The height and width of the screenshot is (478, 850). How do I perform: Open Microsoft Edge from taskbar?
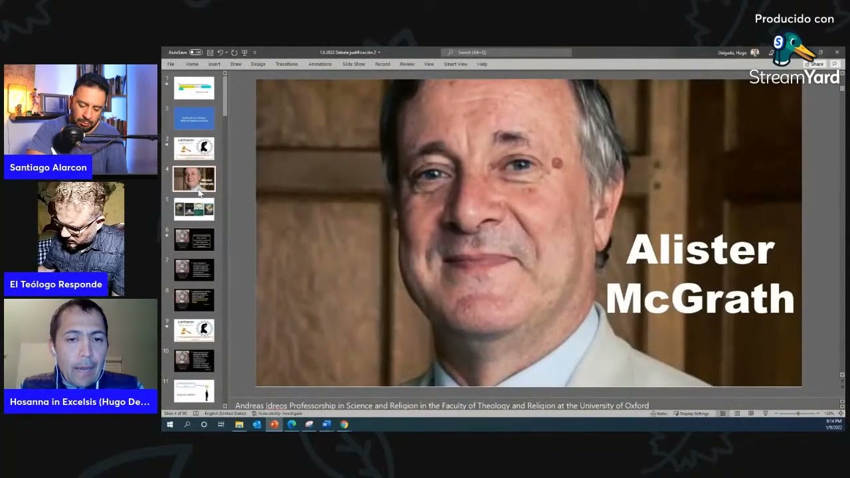coord(292,424)
